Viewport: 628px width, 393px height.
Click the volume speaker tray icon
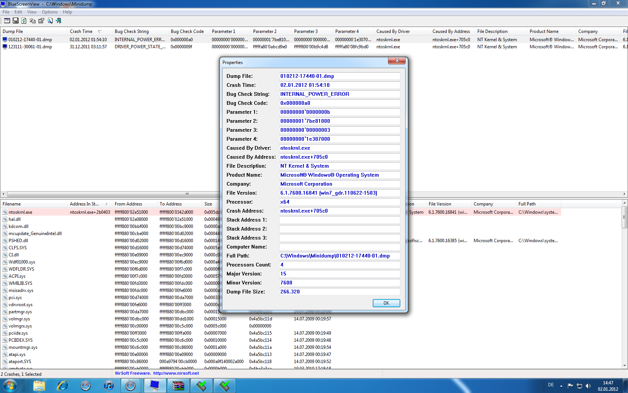pyautogui.click(x=588, y=386)
